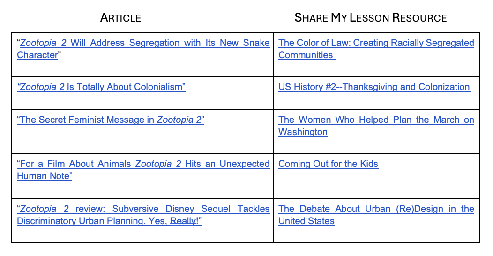Open the Zootopia 2 review on urban planning

click(143, 209)
